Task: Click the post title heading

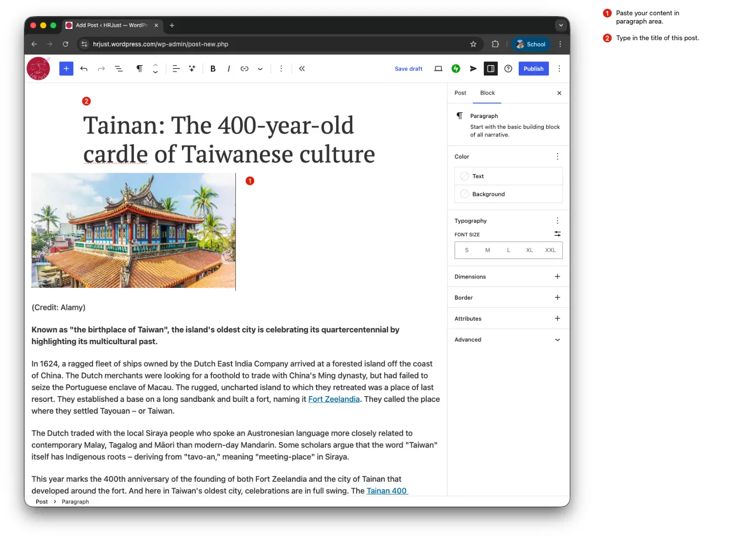Action: click(229, 140)
